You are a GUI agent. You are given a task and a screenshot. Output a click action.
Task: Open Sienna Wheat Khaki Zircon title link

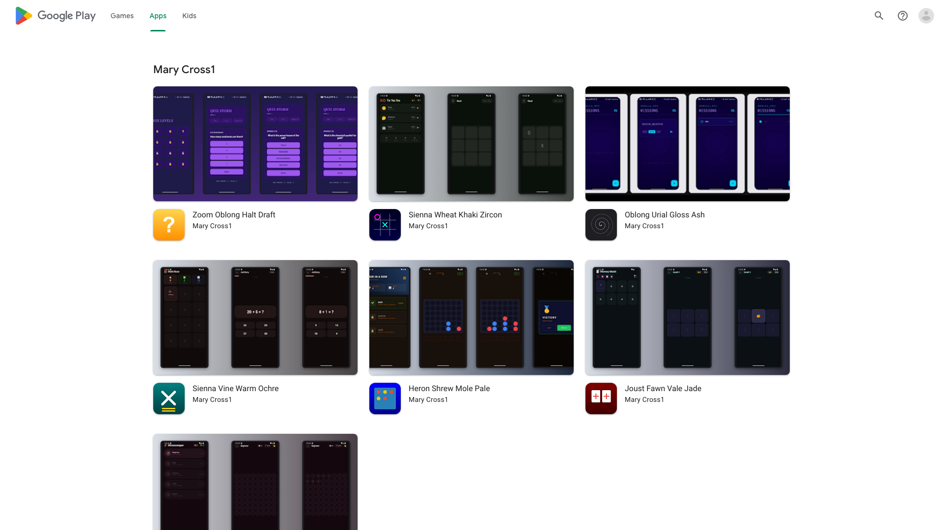[455, 214]
